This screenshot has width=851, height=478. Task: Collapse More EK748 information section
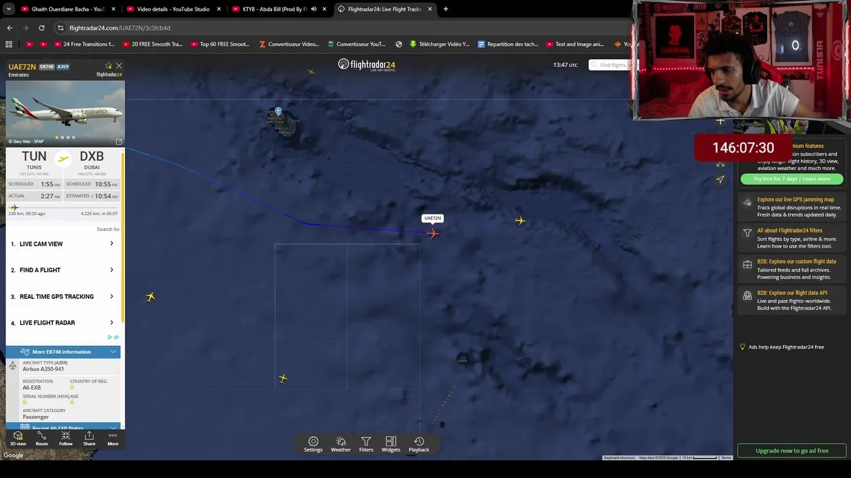click(x=64, y=352)
